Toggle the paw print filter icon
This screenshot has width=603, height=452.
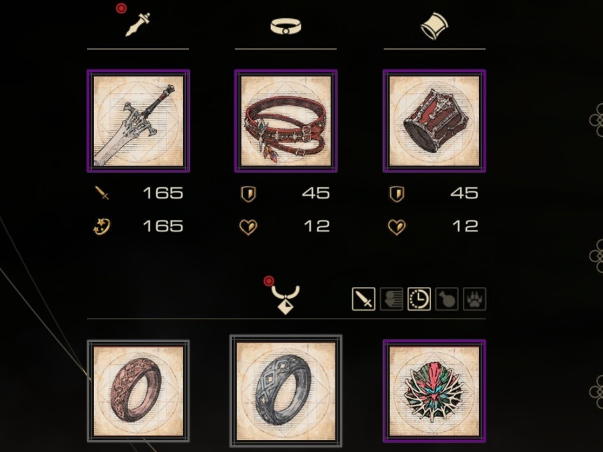pos(475,299)
